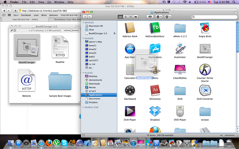Eject the BootXChanger 2.0 disk image
239x149 pixels.
coord(114,33)
